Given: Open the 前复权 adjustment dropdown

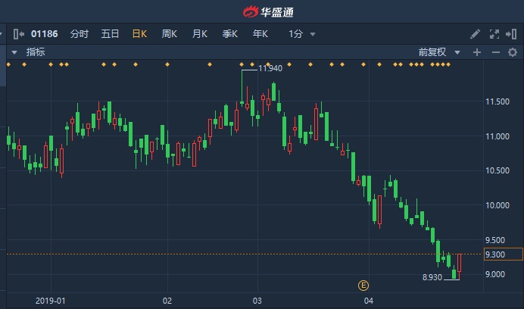Looking at the screenshot, I should [x=439, y=52].
